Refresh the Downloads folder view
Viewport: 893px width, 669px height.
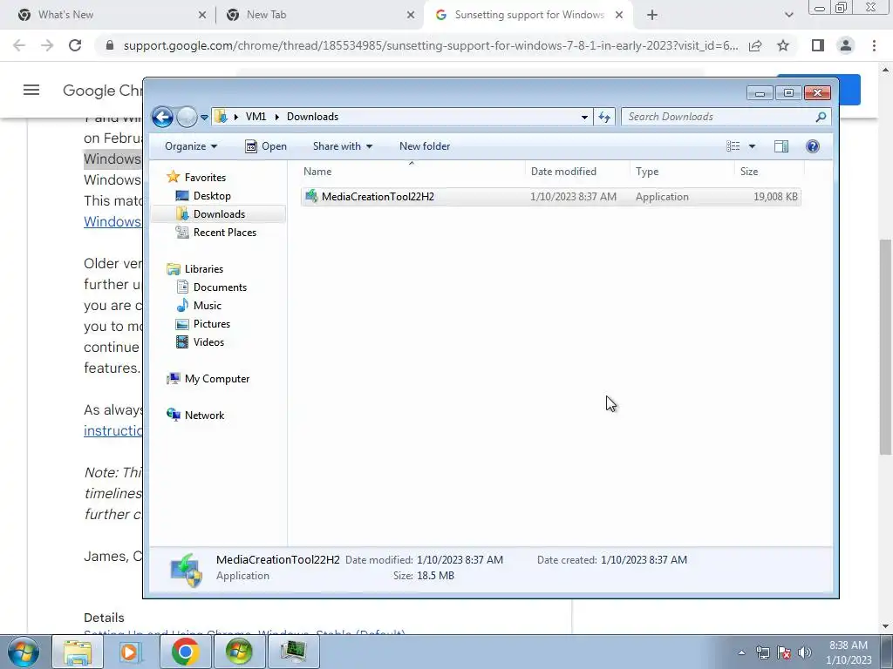pos(604,118)
